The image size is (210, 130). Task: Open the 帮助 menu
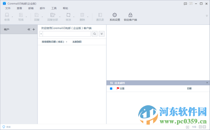(65, 8)
